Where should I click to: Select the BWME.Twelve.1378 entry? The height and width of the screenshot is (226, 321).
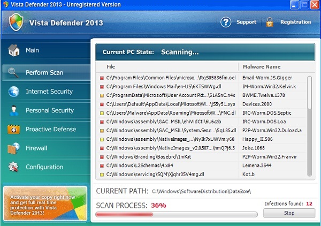(x=264, y=95)
